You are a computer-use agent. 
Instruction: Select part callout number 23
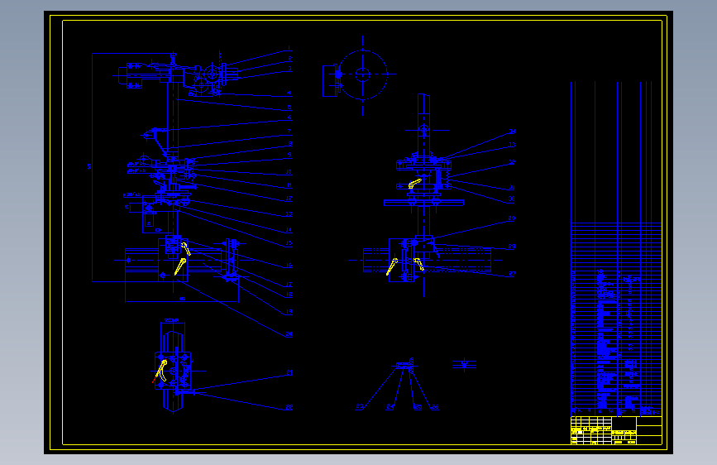point(360,406)
